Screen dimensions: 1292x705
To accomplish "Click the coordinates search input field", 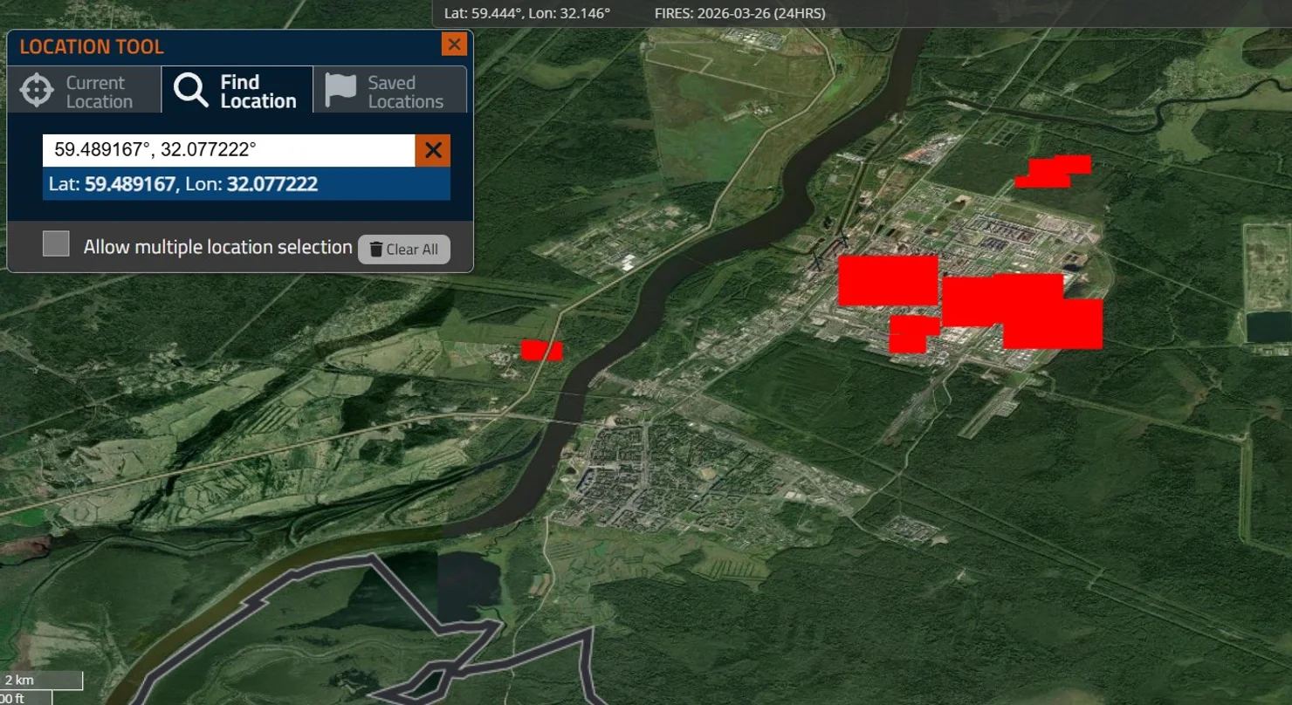I will click(x=228, y=150).
